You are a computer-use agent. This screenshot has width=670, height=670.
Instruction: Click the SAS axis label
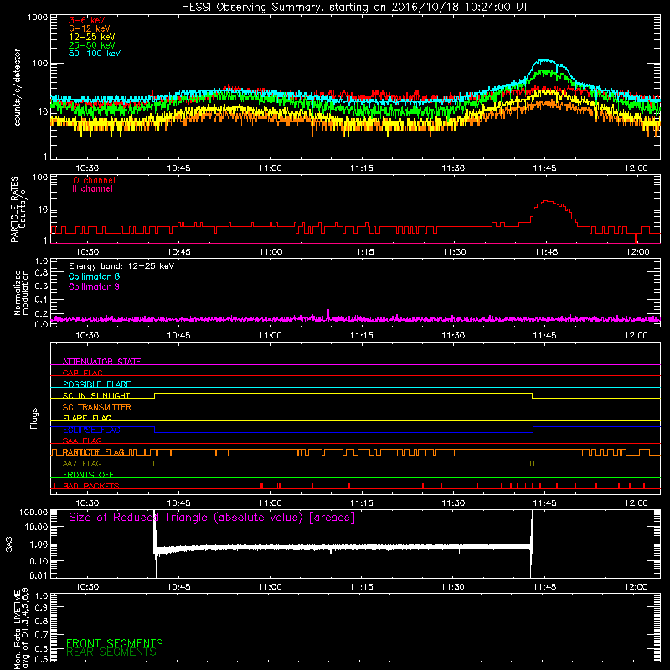coord(8,544)
